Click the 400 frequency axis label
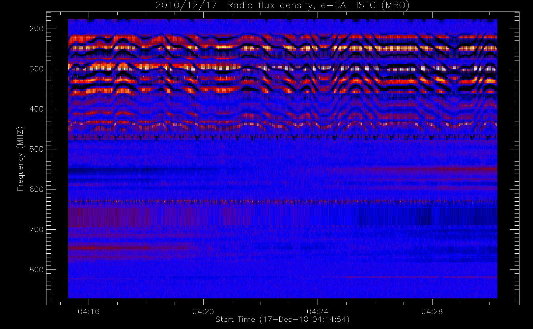The image size is (533, 329). click(x=36, y=109)
